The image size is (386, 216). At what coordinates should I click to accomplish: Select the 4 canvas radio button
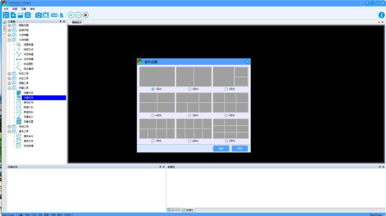(x=153, y=116)
